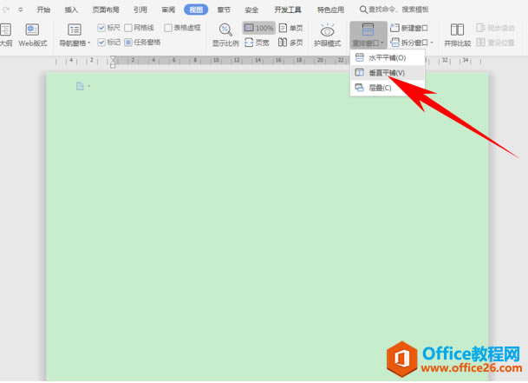Open the 安全 tab
The height and width of the screenshot is (383, 528).
click(251, 10)
